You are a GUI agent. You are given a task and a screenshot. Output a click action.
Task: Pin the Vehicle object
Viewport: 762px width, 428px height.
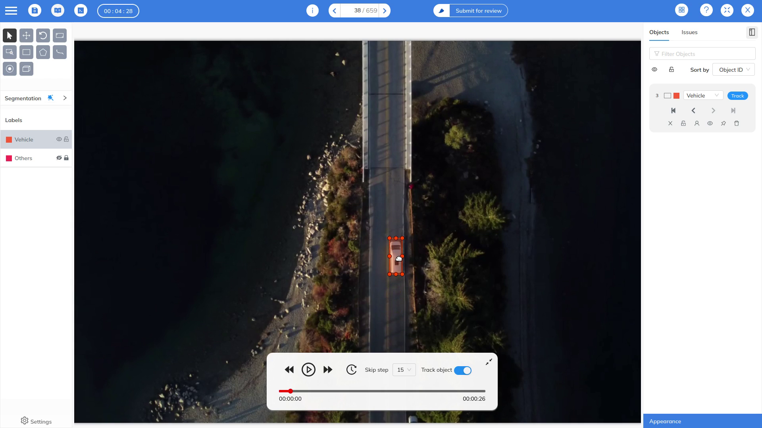coord(723,124)
